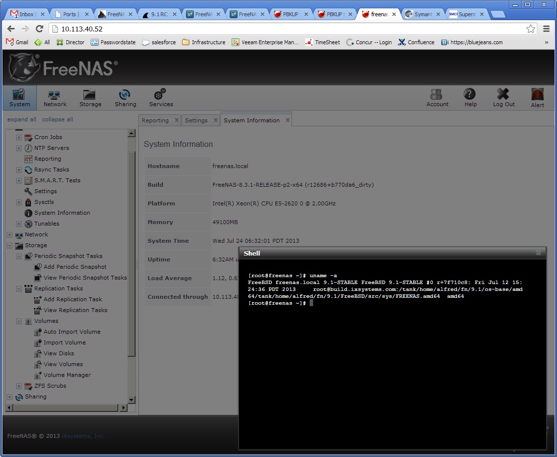Open the Account icon
Screen dimensions: 557x457
click(x=436, y=94)
